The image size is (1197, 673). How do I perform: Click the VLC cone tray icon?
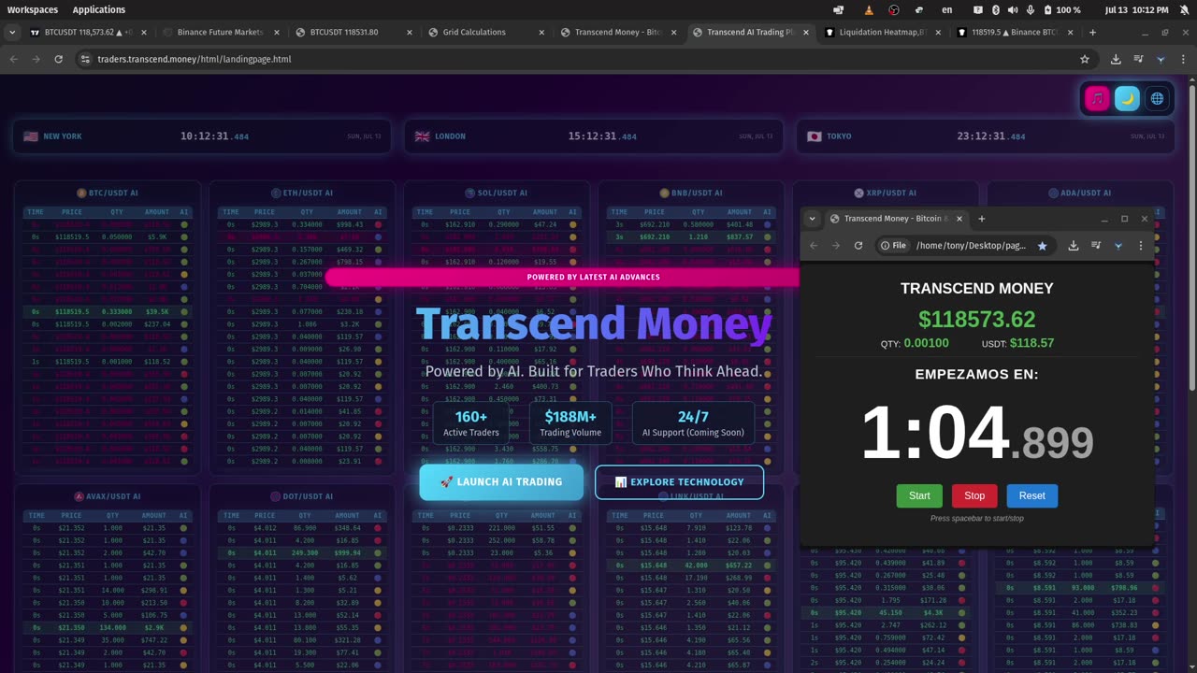pos(870,10)
